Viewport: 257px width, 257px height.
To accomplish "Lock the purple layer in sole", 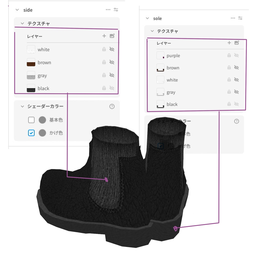I will [x=229, y=55].
